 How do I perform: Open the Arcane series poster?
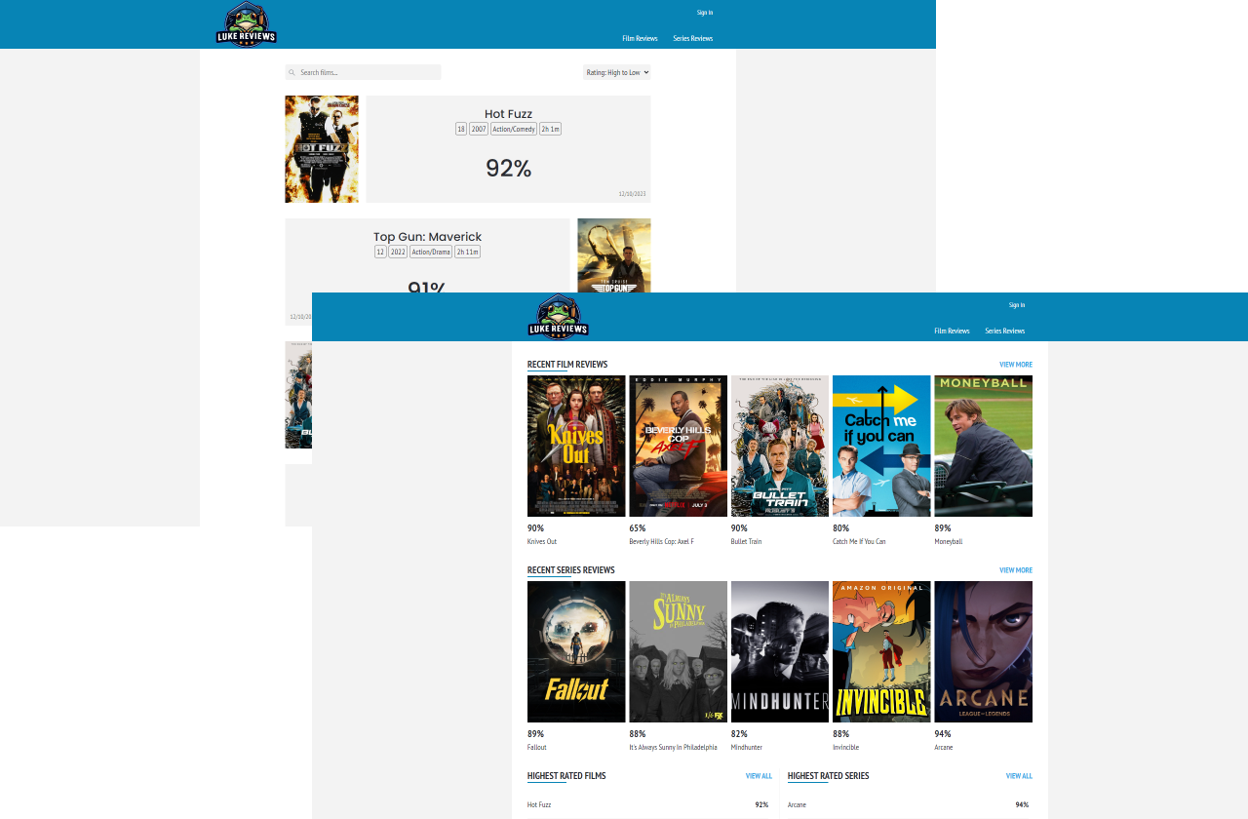(983, 651)
